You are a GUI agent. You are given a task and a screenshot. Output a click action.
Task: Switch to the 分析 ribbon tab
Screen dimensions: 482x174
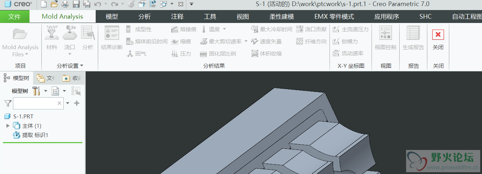coord(145,17)
